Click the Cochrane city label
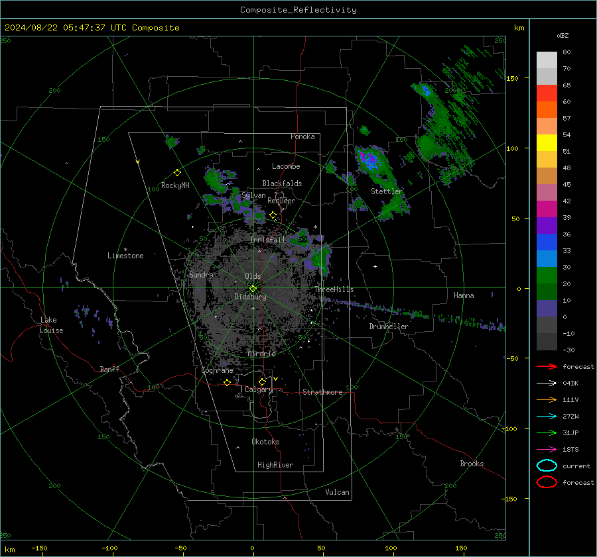The image size is (597, 557). [217, 370]
